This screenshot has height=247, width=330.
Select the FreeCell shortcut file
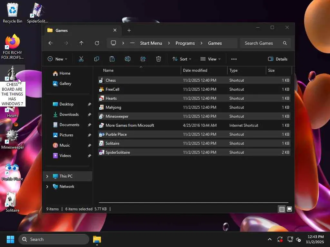[194, 89]
